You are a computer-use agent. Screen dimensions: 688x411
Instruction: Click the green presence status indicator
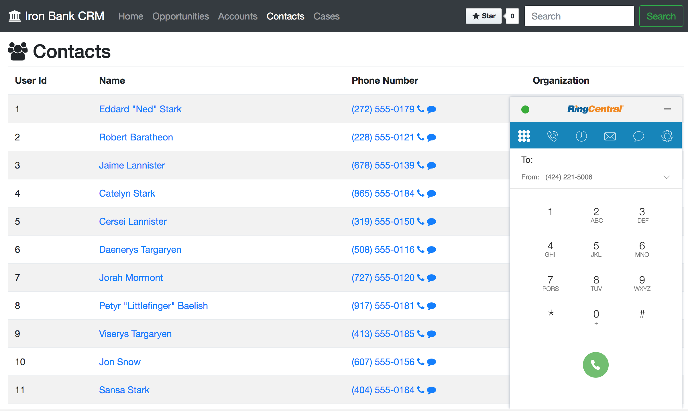tap(526, 109)
